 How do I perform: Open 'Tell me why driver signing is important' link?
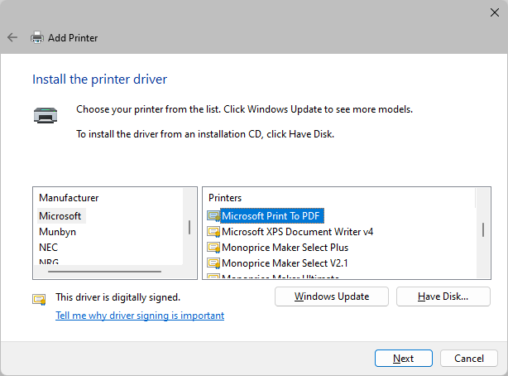(140, 316)
